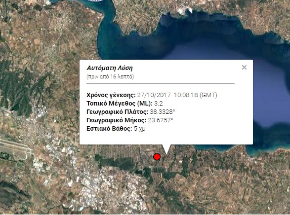
Task: Click the time value 10:08:18 (GMT)
Action: pyautogui.click(x=196, y=95)
